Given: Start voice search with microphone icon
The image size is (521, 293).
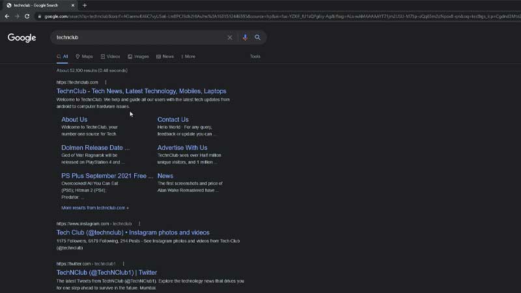Looking at the screenshot, I should [245, 38].
